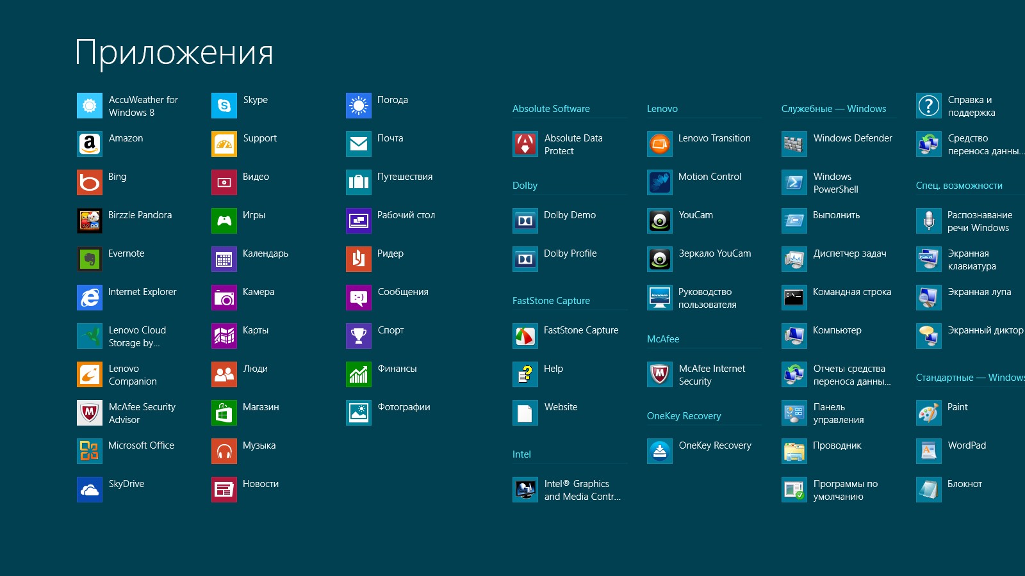Screen dimensions: 1025x576
Task: Click the WordPad label
Action: coord(966,445)
